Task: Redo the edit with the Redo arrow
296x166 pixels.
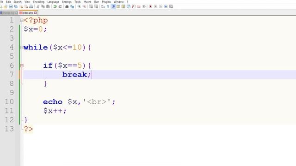Action: 60,6
